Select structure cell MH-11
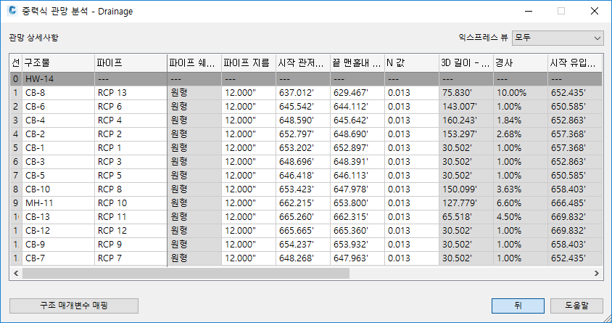612x323 pixels. 58,203
